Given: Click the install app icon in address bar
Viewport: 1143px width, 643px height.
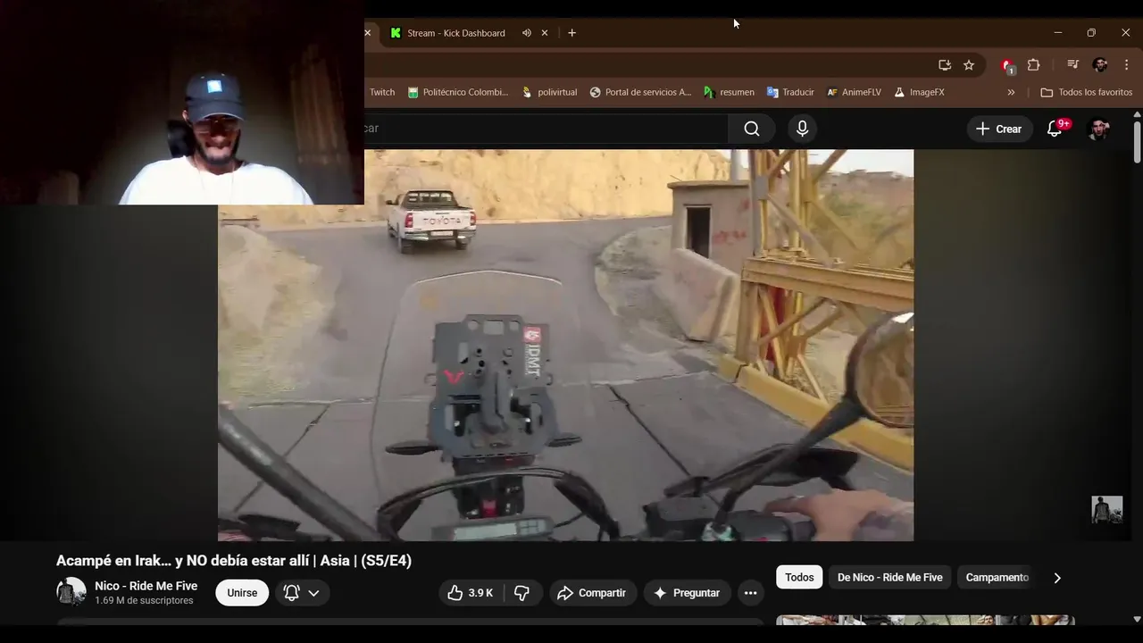Looking at the screenshot, I should point(945,65).
